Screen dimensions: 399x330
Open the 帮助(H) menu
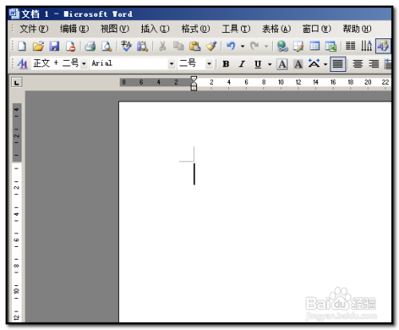pyautogui.click(x=357, y=29)
